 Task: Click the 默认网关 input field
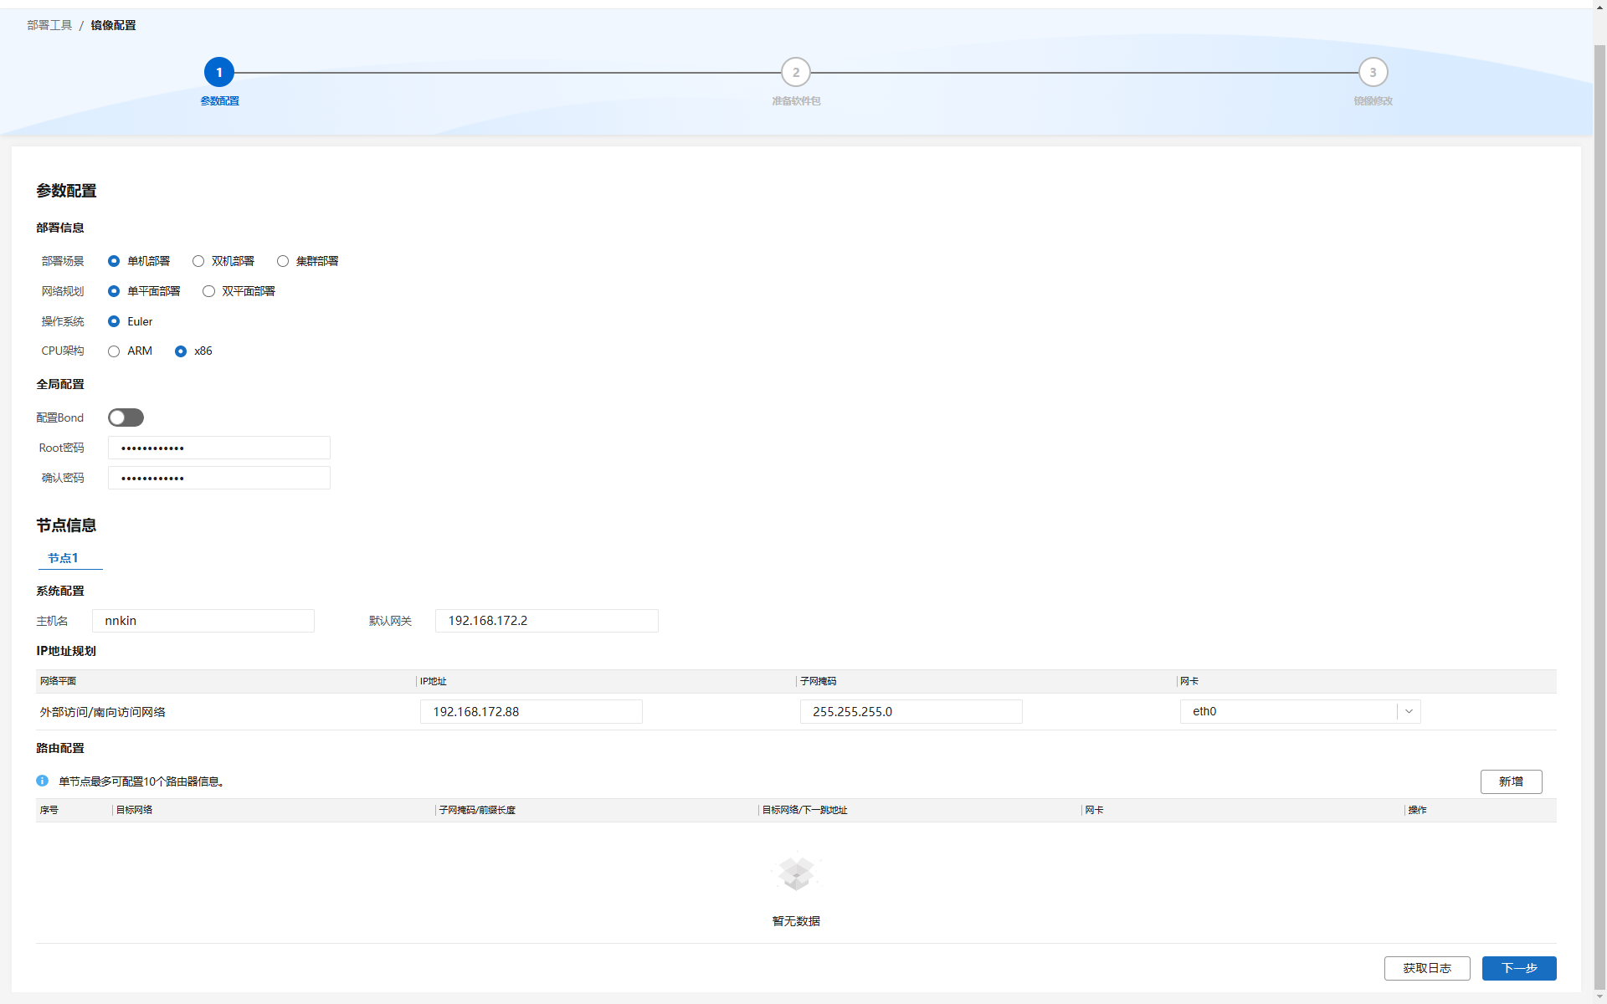coord(547,621)
